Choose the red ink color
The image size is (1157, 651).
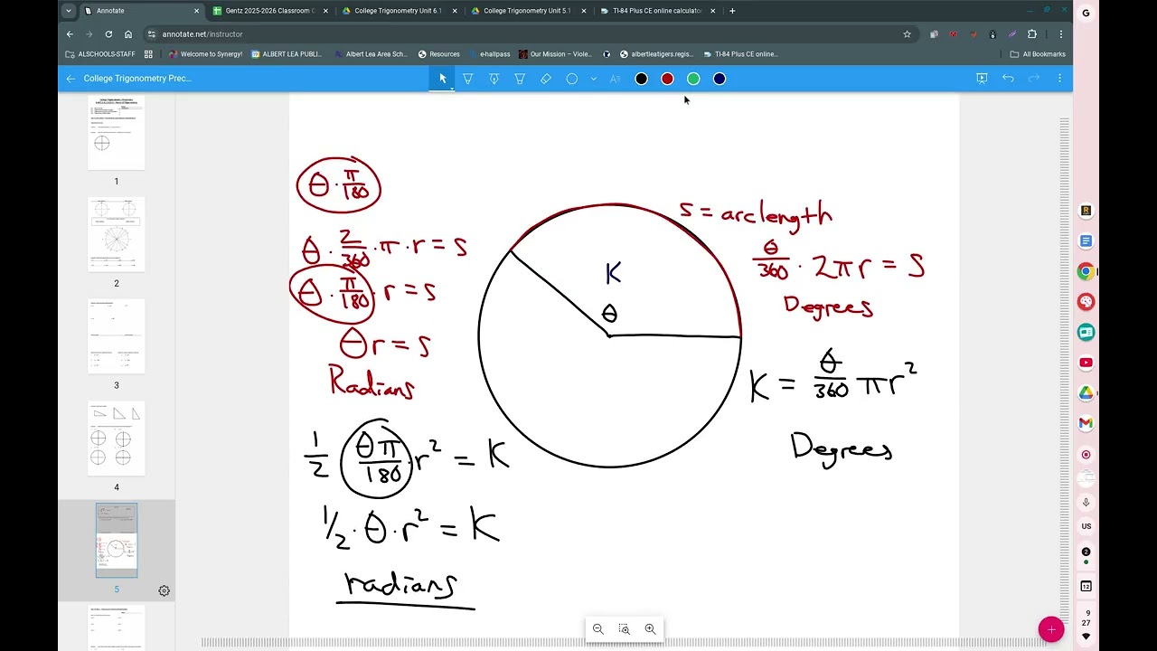667,79
